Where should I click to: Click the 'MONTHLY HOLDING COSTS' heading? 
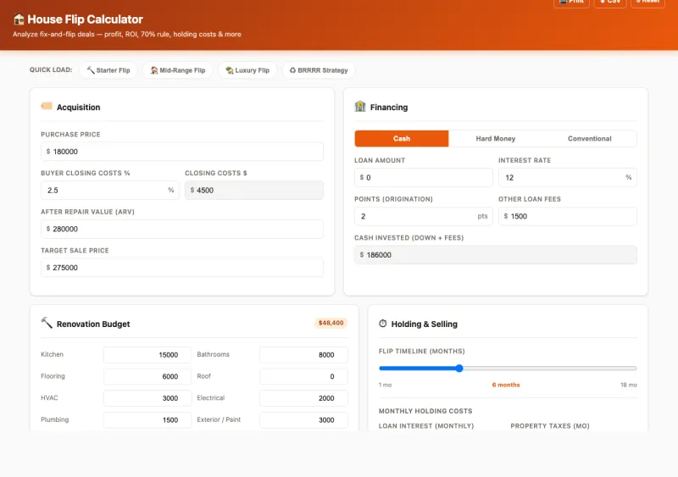point(425,411)
